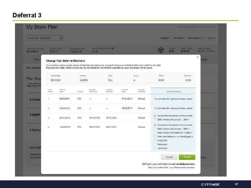251x188 pixels.
Task: Open the January 1, 2021 date dropdown arrow
Action: 189,129
